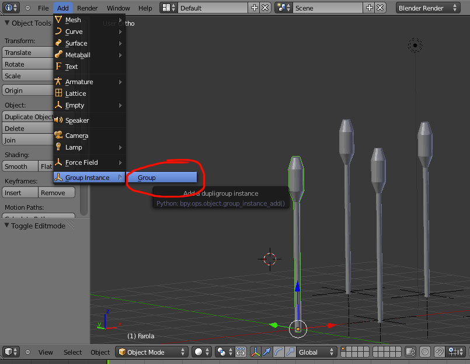Click the Translate button

(x=27, y=52)
